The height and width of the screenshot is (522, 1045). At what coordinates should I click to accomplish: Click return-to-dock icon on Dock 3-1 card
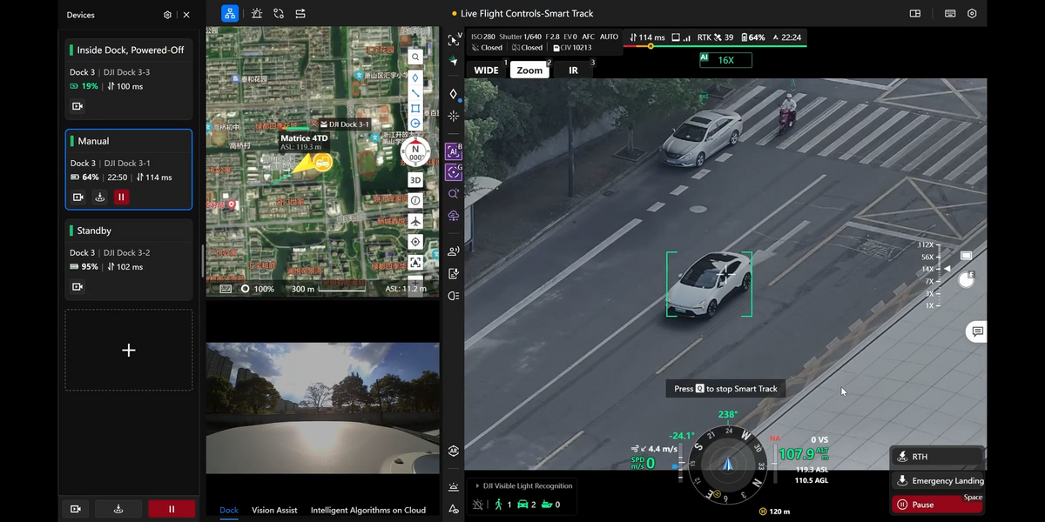click(x=99, y=197)
